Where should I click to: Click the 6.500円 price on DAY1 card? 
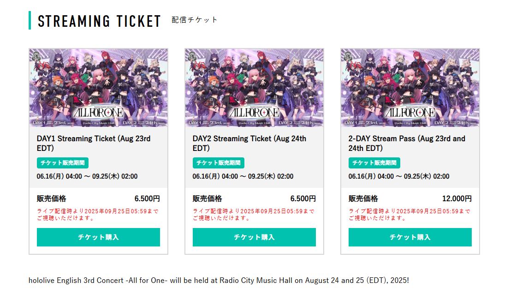point(147,199)
